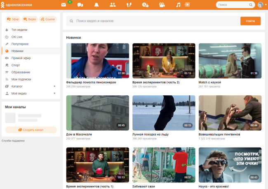Click the title Время экспериментов (часть 2)
This screenshot has width=268, height=189.
156,82
